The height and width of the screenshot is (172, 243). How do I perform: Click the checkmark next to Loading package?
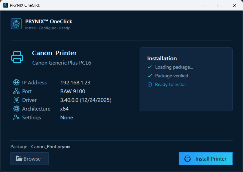coord(150,67)
